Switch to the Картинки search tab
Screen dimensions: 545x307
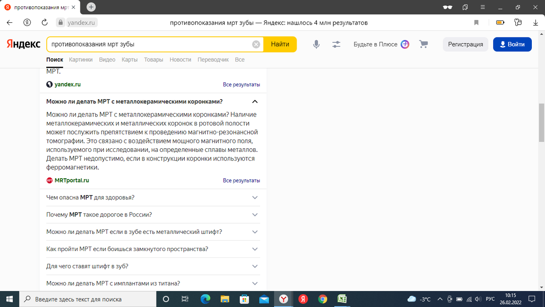(81, 60)
